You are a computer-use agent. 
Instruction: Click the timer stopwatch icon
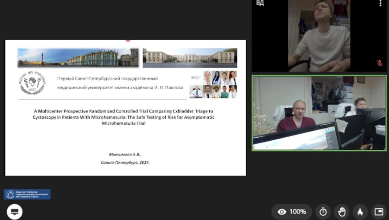(x=323, y=212)
